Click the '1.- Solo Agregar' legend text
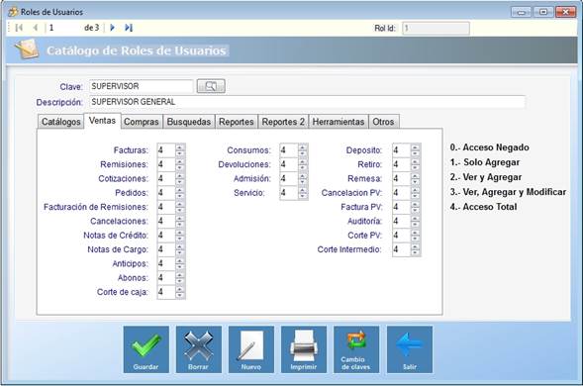The image size is (583, 386). (x=484, y=162)
